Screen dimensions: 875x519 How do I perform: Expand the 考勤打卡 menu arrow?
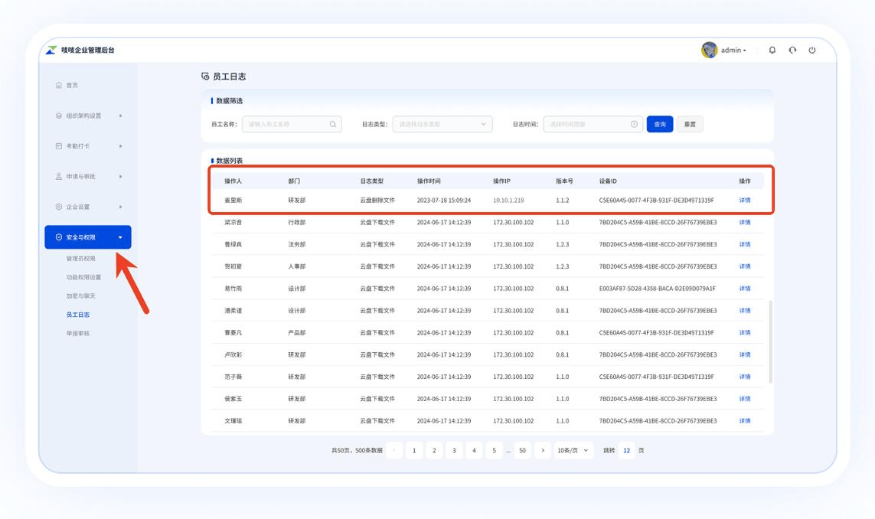120,146
